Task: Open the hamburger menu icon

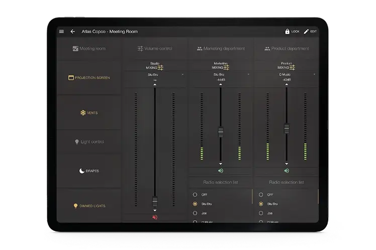Action: pos(61,32)
